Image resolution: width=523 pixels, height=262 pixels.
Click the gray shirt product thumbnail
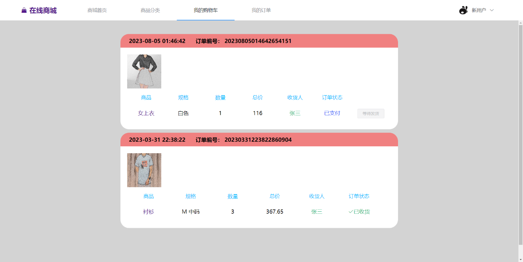(x=144, y=170)
